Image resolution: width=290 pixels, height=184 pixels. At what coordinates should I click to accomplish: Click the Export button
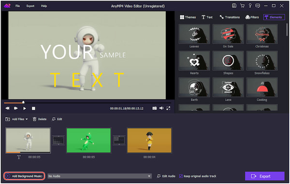[x=265, y=176]
